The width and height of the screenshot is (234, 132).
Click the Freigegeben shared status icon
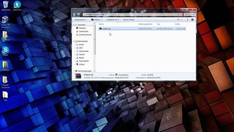(x=116, y=75)
